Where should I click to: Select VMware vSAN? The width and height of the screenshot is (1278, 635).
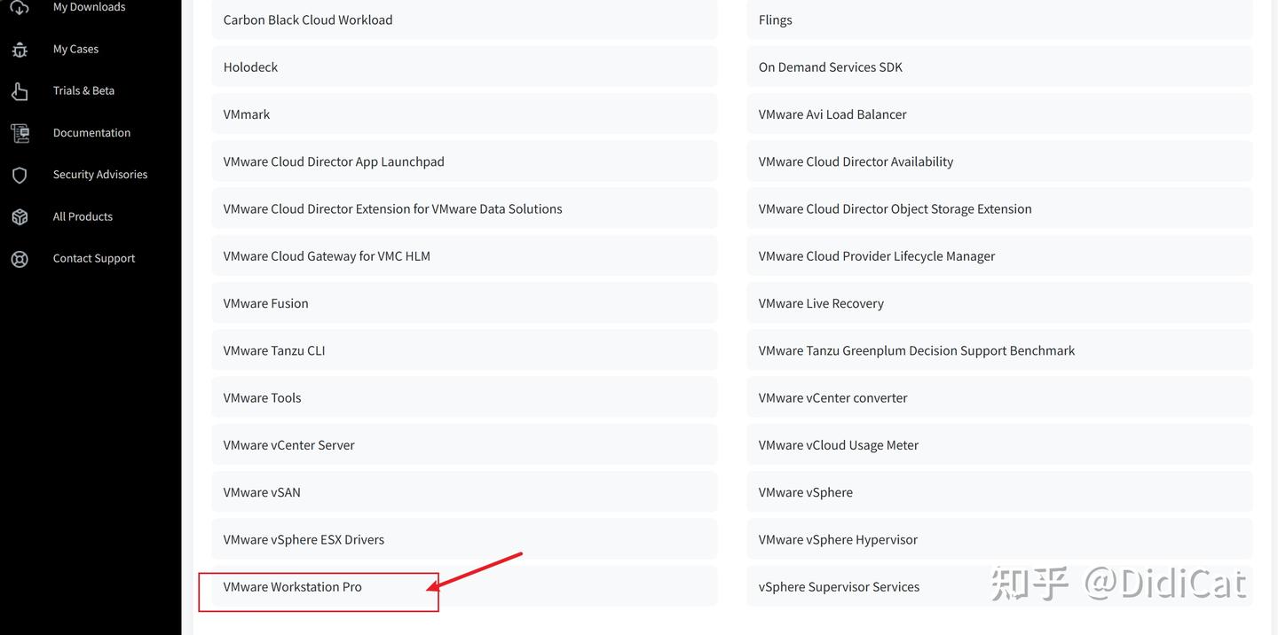pos(464,492)
